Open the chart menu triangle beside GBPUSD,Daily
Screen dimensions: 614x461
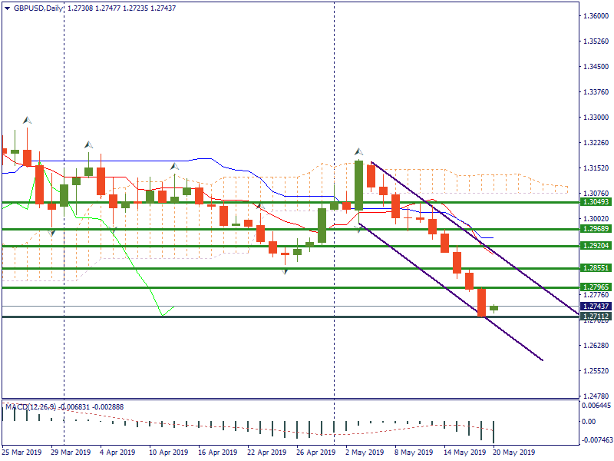tap(7, 8)
